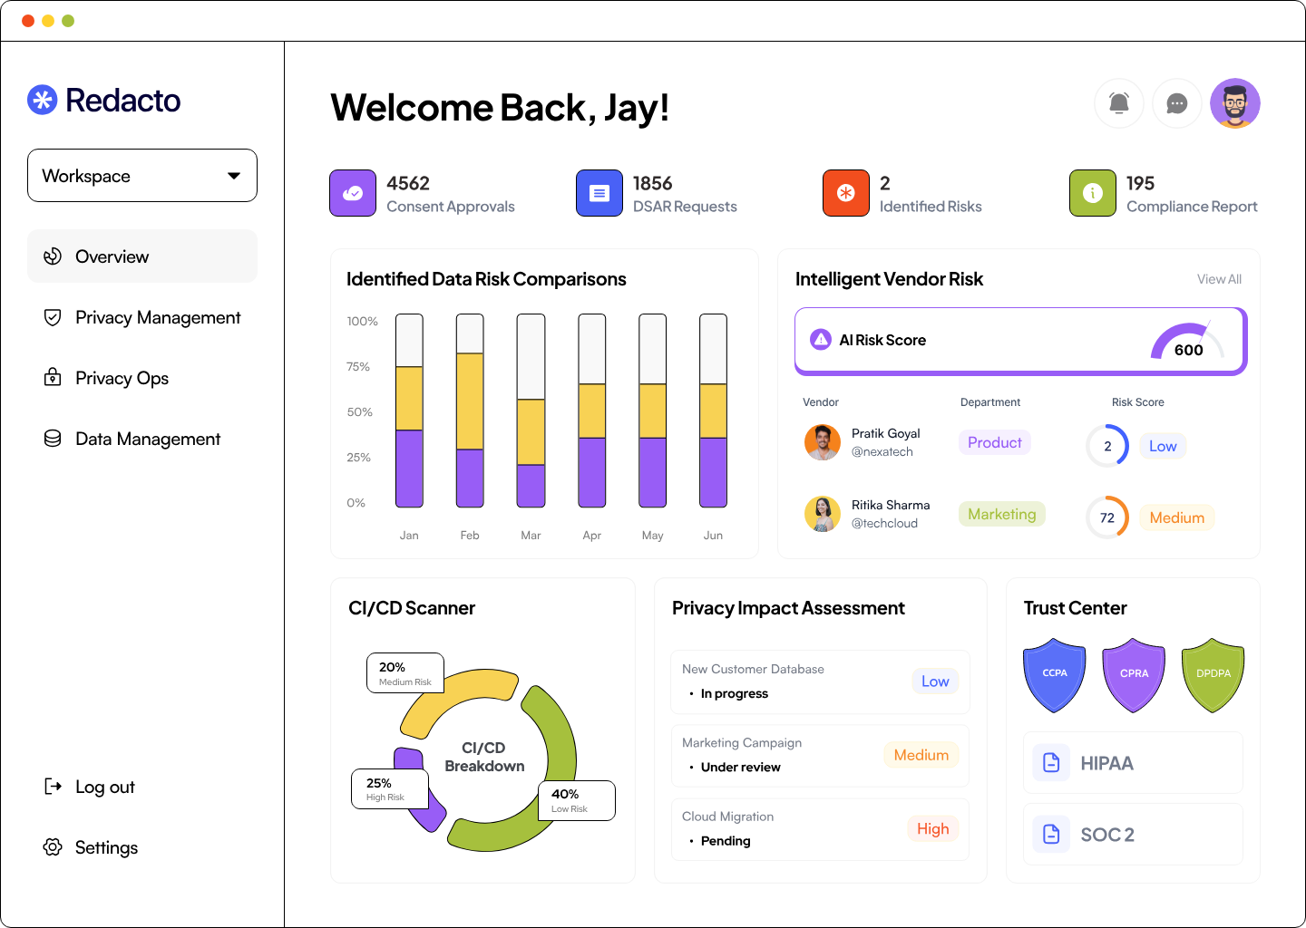This screenshot has height=928, width=1306.
Task: Click the blue DSAR Requests icon
Action: pos(599,193)
